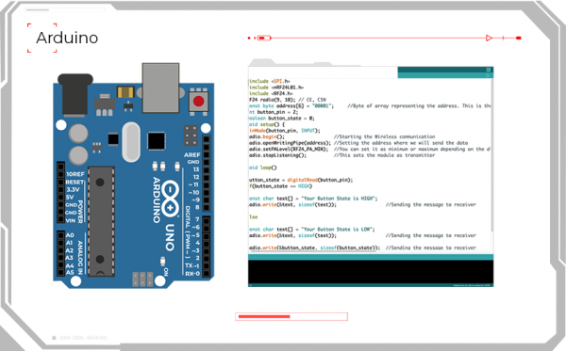Click the A5 analog pin label

[70, 273]
